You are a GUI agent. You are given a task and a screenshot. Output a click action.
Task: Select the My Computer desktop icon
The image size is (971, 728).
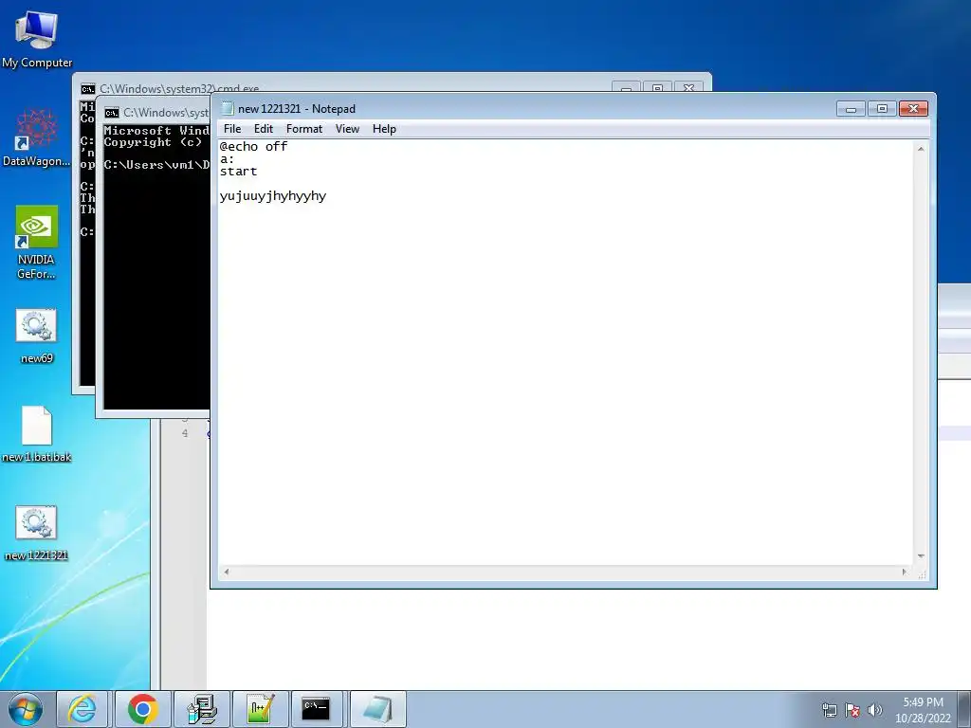click(37, 40)
